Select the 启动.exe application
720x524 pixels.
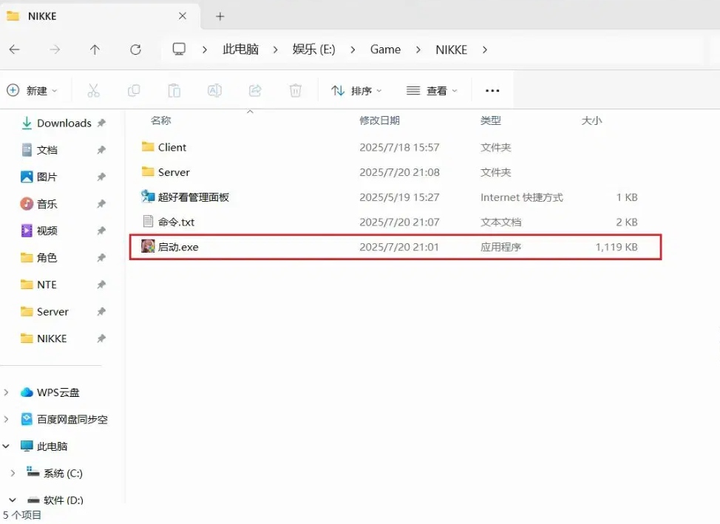click(x=395, y=247)
